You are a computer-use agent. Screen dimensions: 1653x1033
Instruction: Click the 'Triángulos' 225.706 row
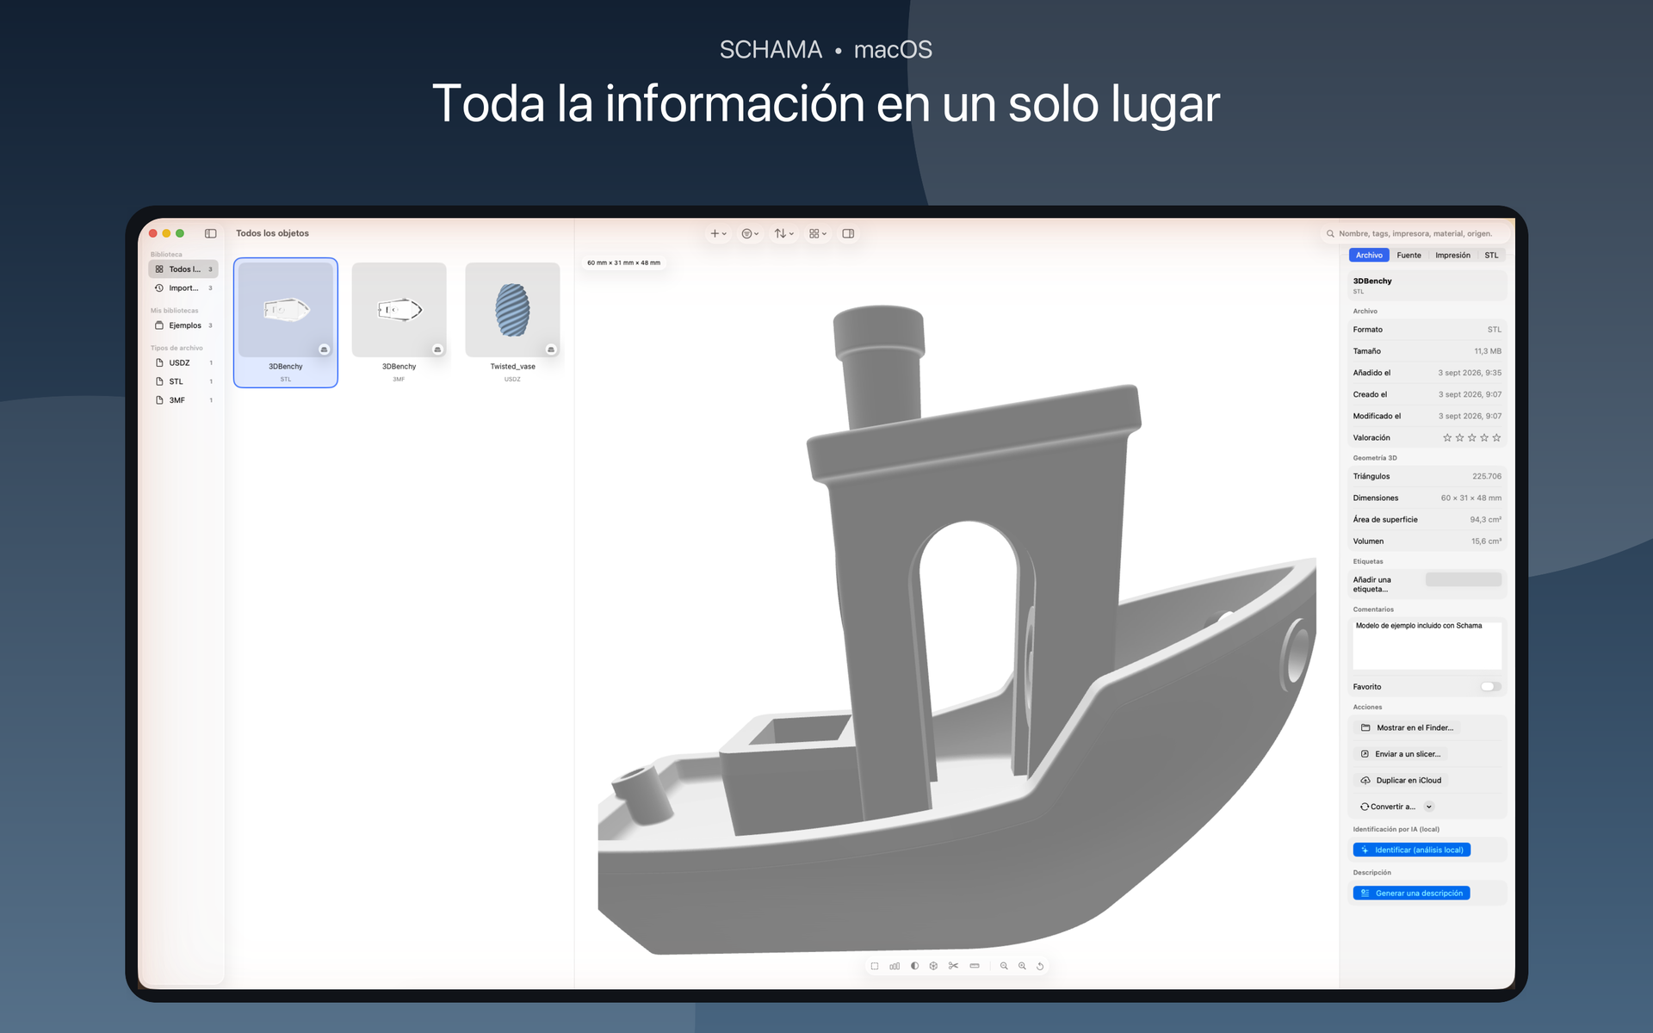(1427, 477)
